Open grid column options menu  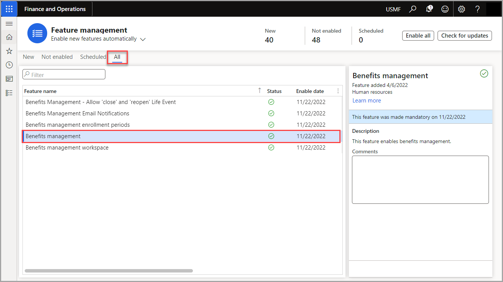point(338,91)
